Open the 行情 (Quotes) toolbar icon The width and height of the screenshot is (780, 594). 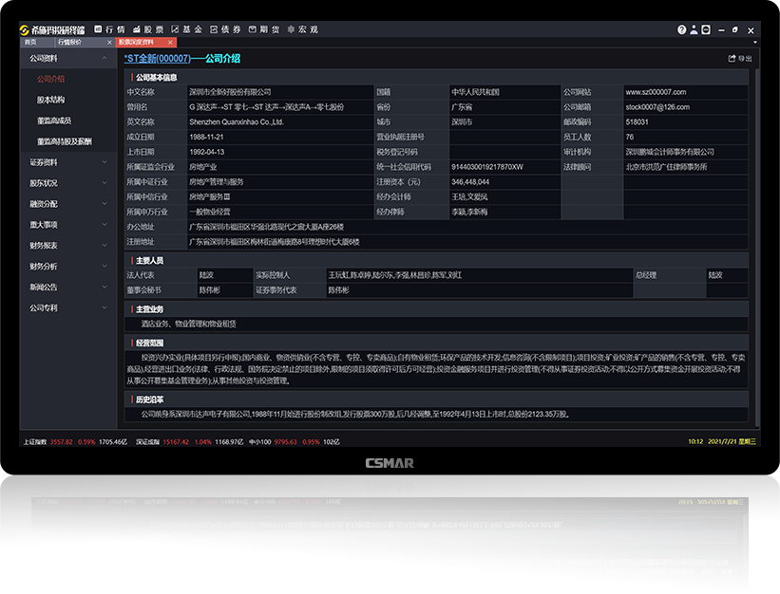[x=110, y=28]
